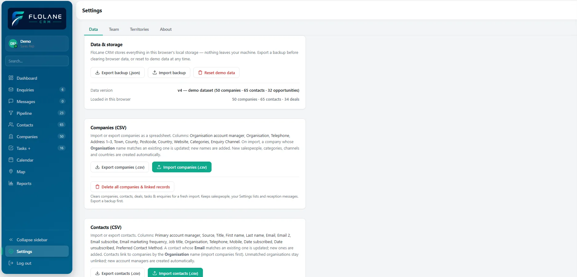
Task: Click the Collapse sidebar chevrons icon
Action: coord(11,240)
